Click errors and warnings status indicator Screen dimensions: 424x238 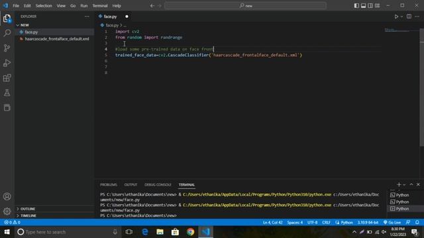pos(12,223)
